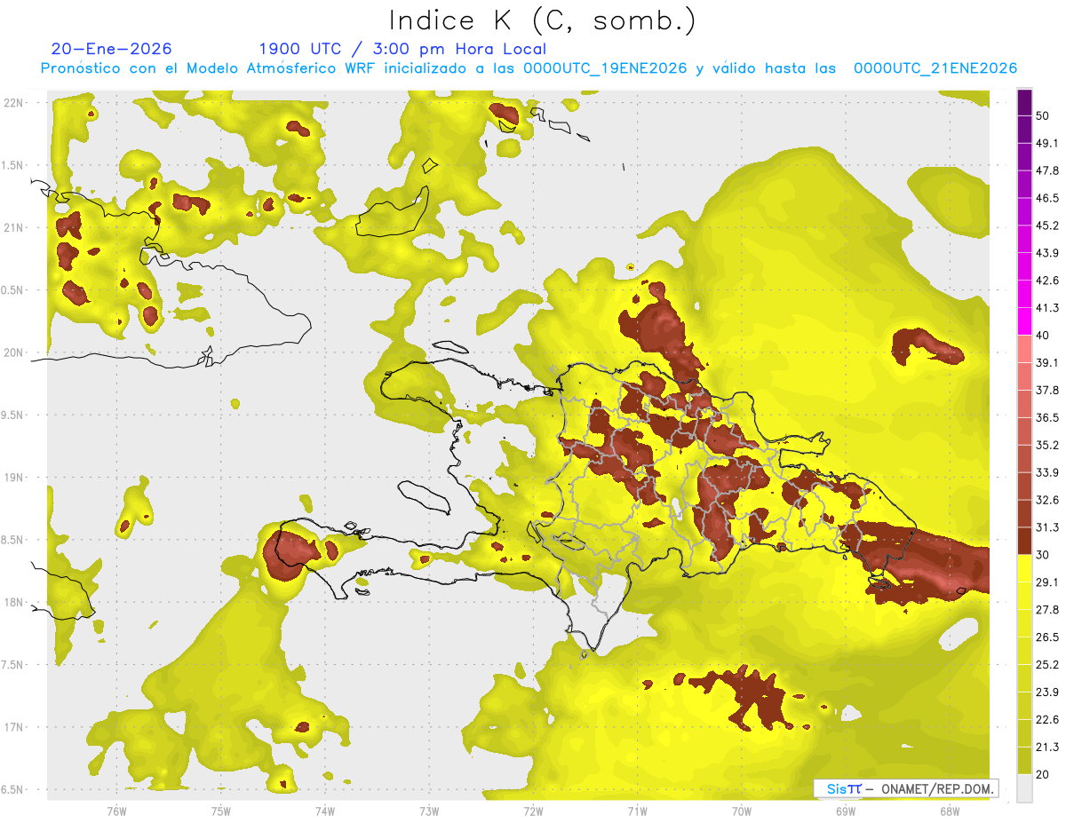The height and width of the screenshot is (823, 1066).
Task: Click the '75W' longitude axis label
Action: pos(221,811)
